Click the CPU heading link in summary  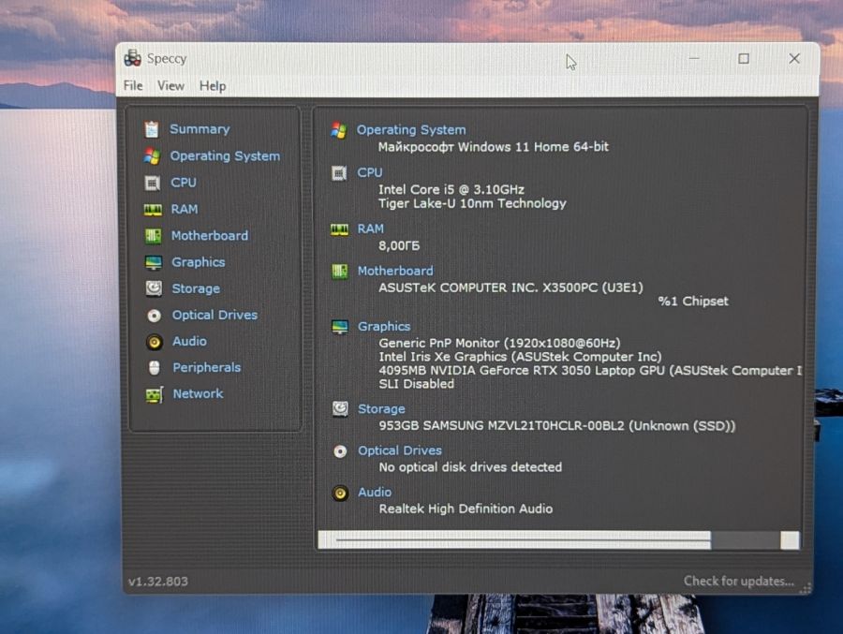click(x=370, y=172)
